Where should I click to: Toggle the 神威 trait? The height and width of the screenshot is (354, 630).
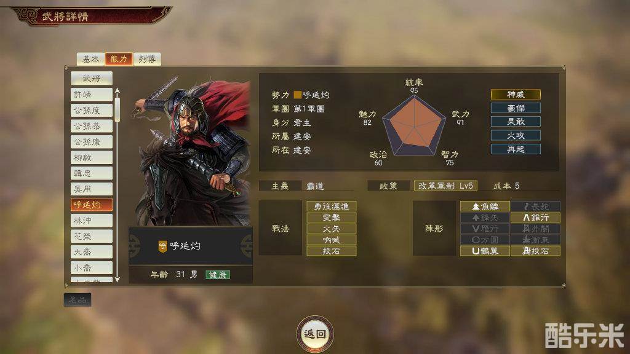[x=516, y=94]
